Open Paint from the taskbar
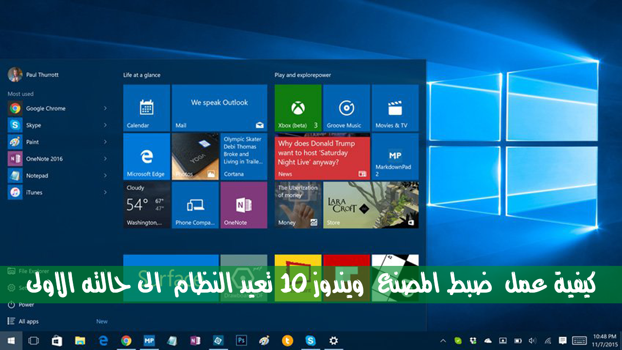Viewport: 622px width, 350px height. [x=264, y=341]
